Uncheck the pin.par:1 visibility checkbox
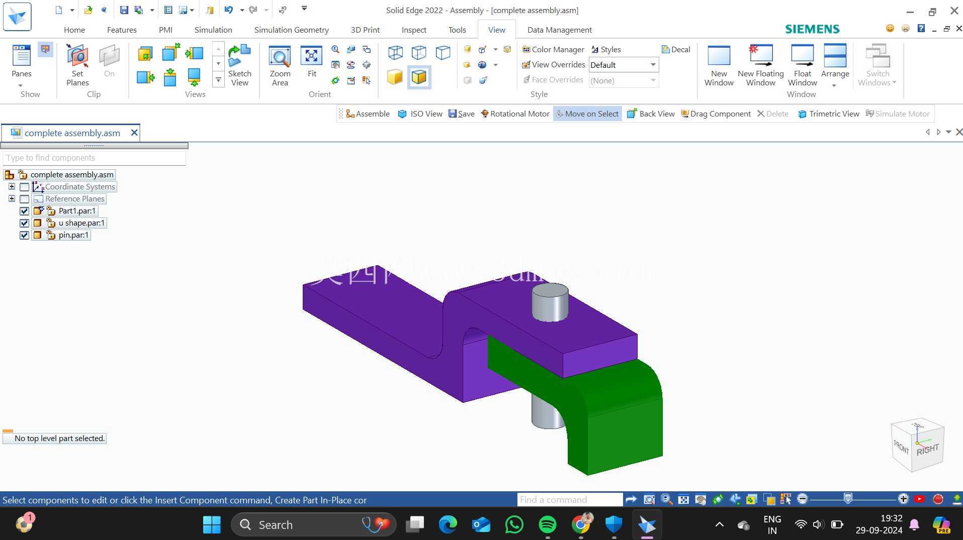The image size is (963, 540). [x=24, y=235]
